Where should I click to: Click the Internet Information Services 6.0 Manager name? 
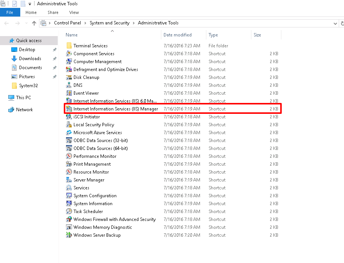[115, 101]
